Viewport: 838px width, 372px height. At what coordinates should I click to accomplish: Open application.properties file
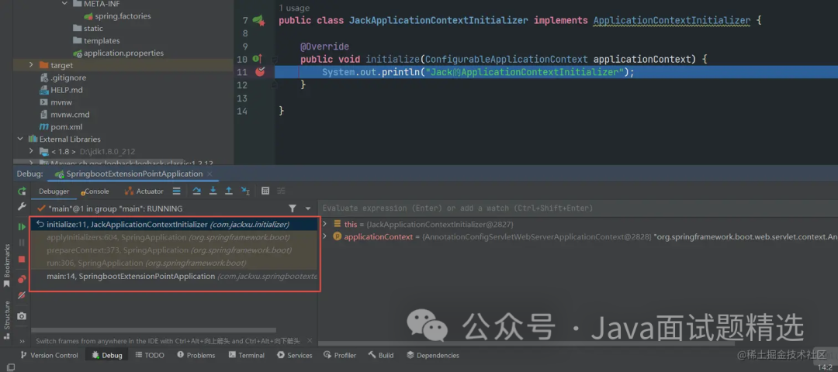(x=118, y=53)
